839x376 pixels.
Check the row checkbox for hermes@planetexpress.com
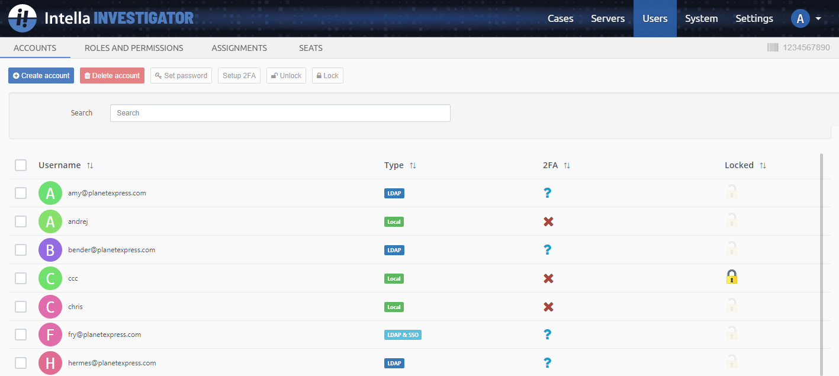point(21,363)
